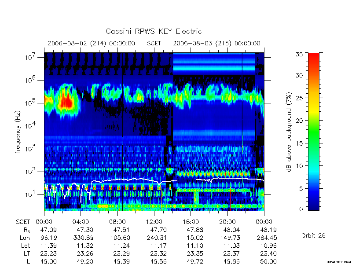Click the time tick '04:00'
352x264 pixels.
81,222
